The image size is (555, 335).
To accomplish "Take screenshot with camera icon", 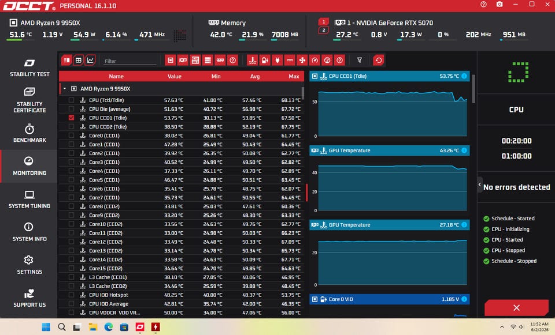I will pos(499,4).
